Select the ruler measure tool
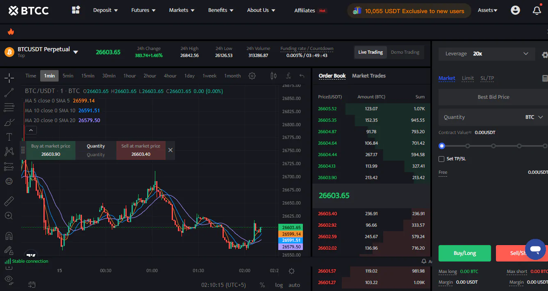The image size is (548, 291). [x=9, y=201]
